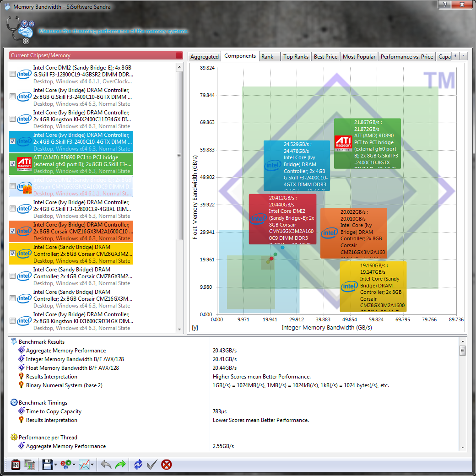
Task: Click the copy charts icon in bottom toolbar
Action: click(x=30, y=465)
